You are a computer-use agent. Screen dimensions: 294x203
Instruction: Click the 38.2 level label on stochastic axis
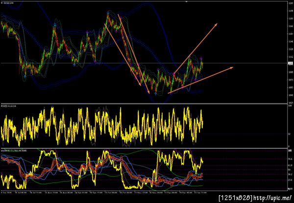click(x=290, y=174)
